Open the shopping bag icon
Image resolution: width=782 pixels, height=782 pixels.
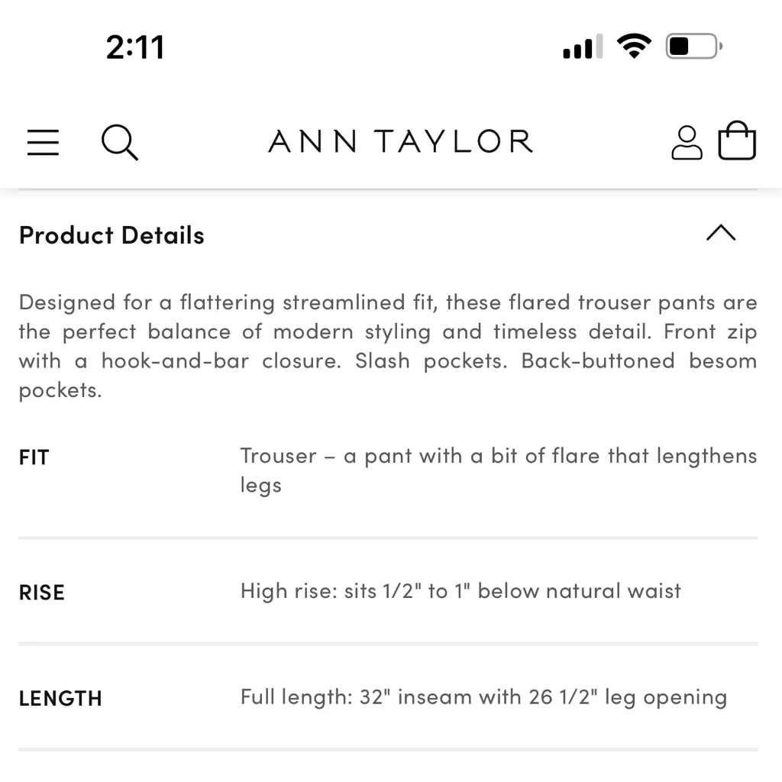coord(737,141)
